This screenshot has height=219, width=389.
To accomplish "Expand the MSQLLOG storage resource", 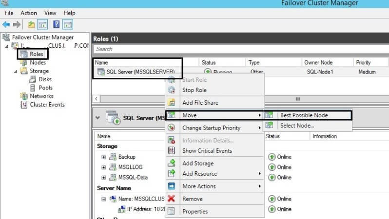I will tap(103, 167).
